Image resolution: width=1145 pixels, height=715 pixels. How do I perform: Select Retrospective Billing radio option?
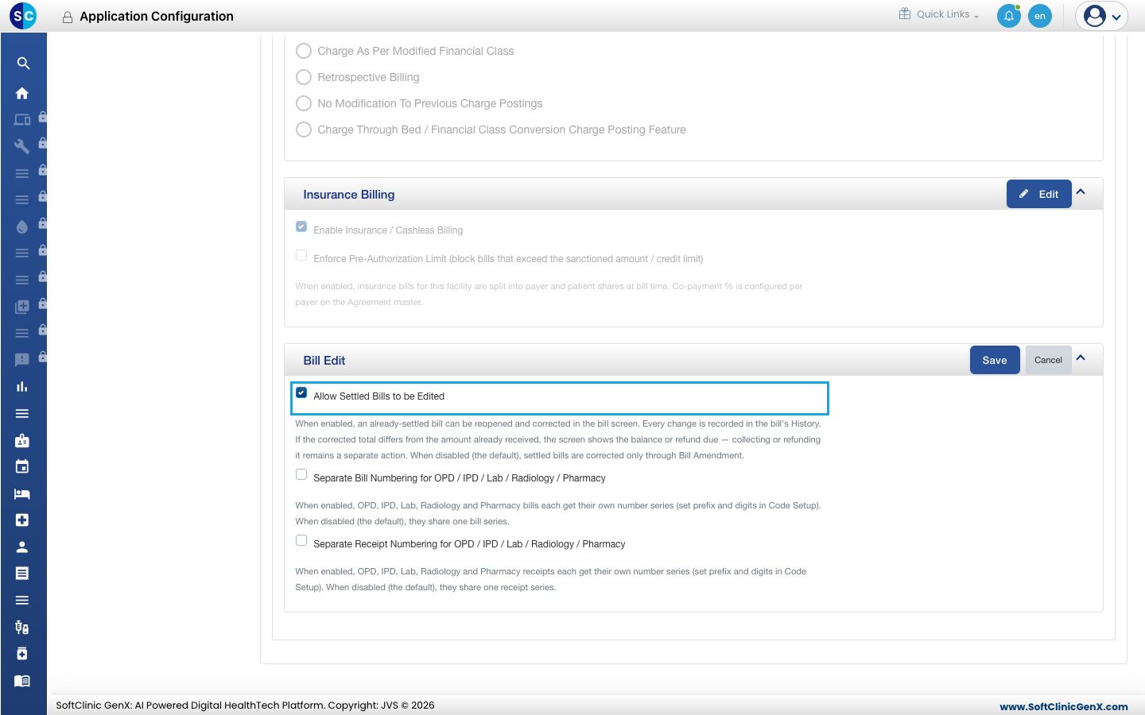304,77
